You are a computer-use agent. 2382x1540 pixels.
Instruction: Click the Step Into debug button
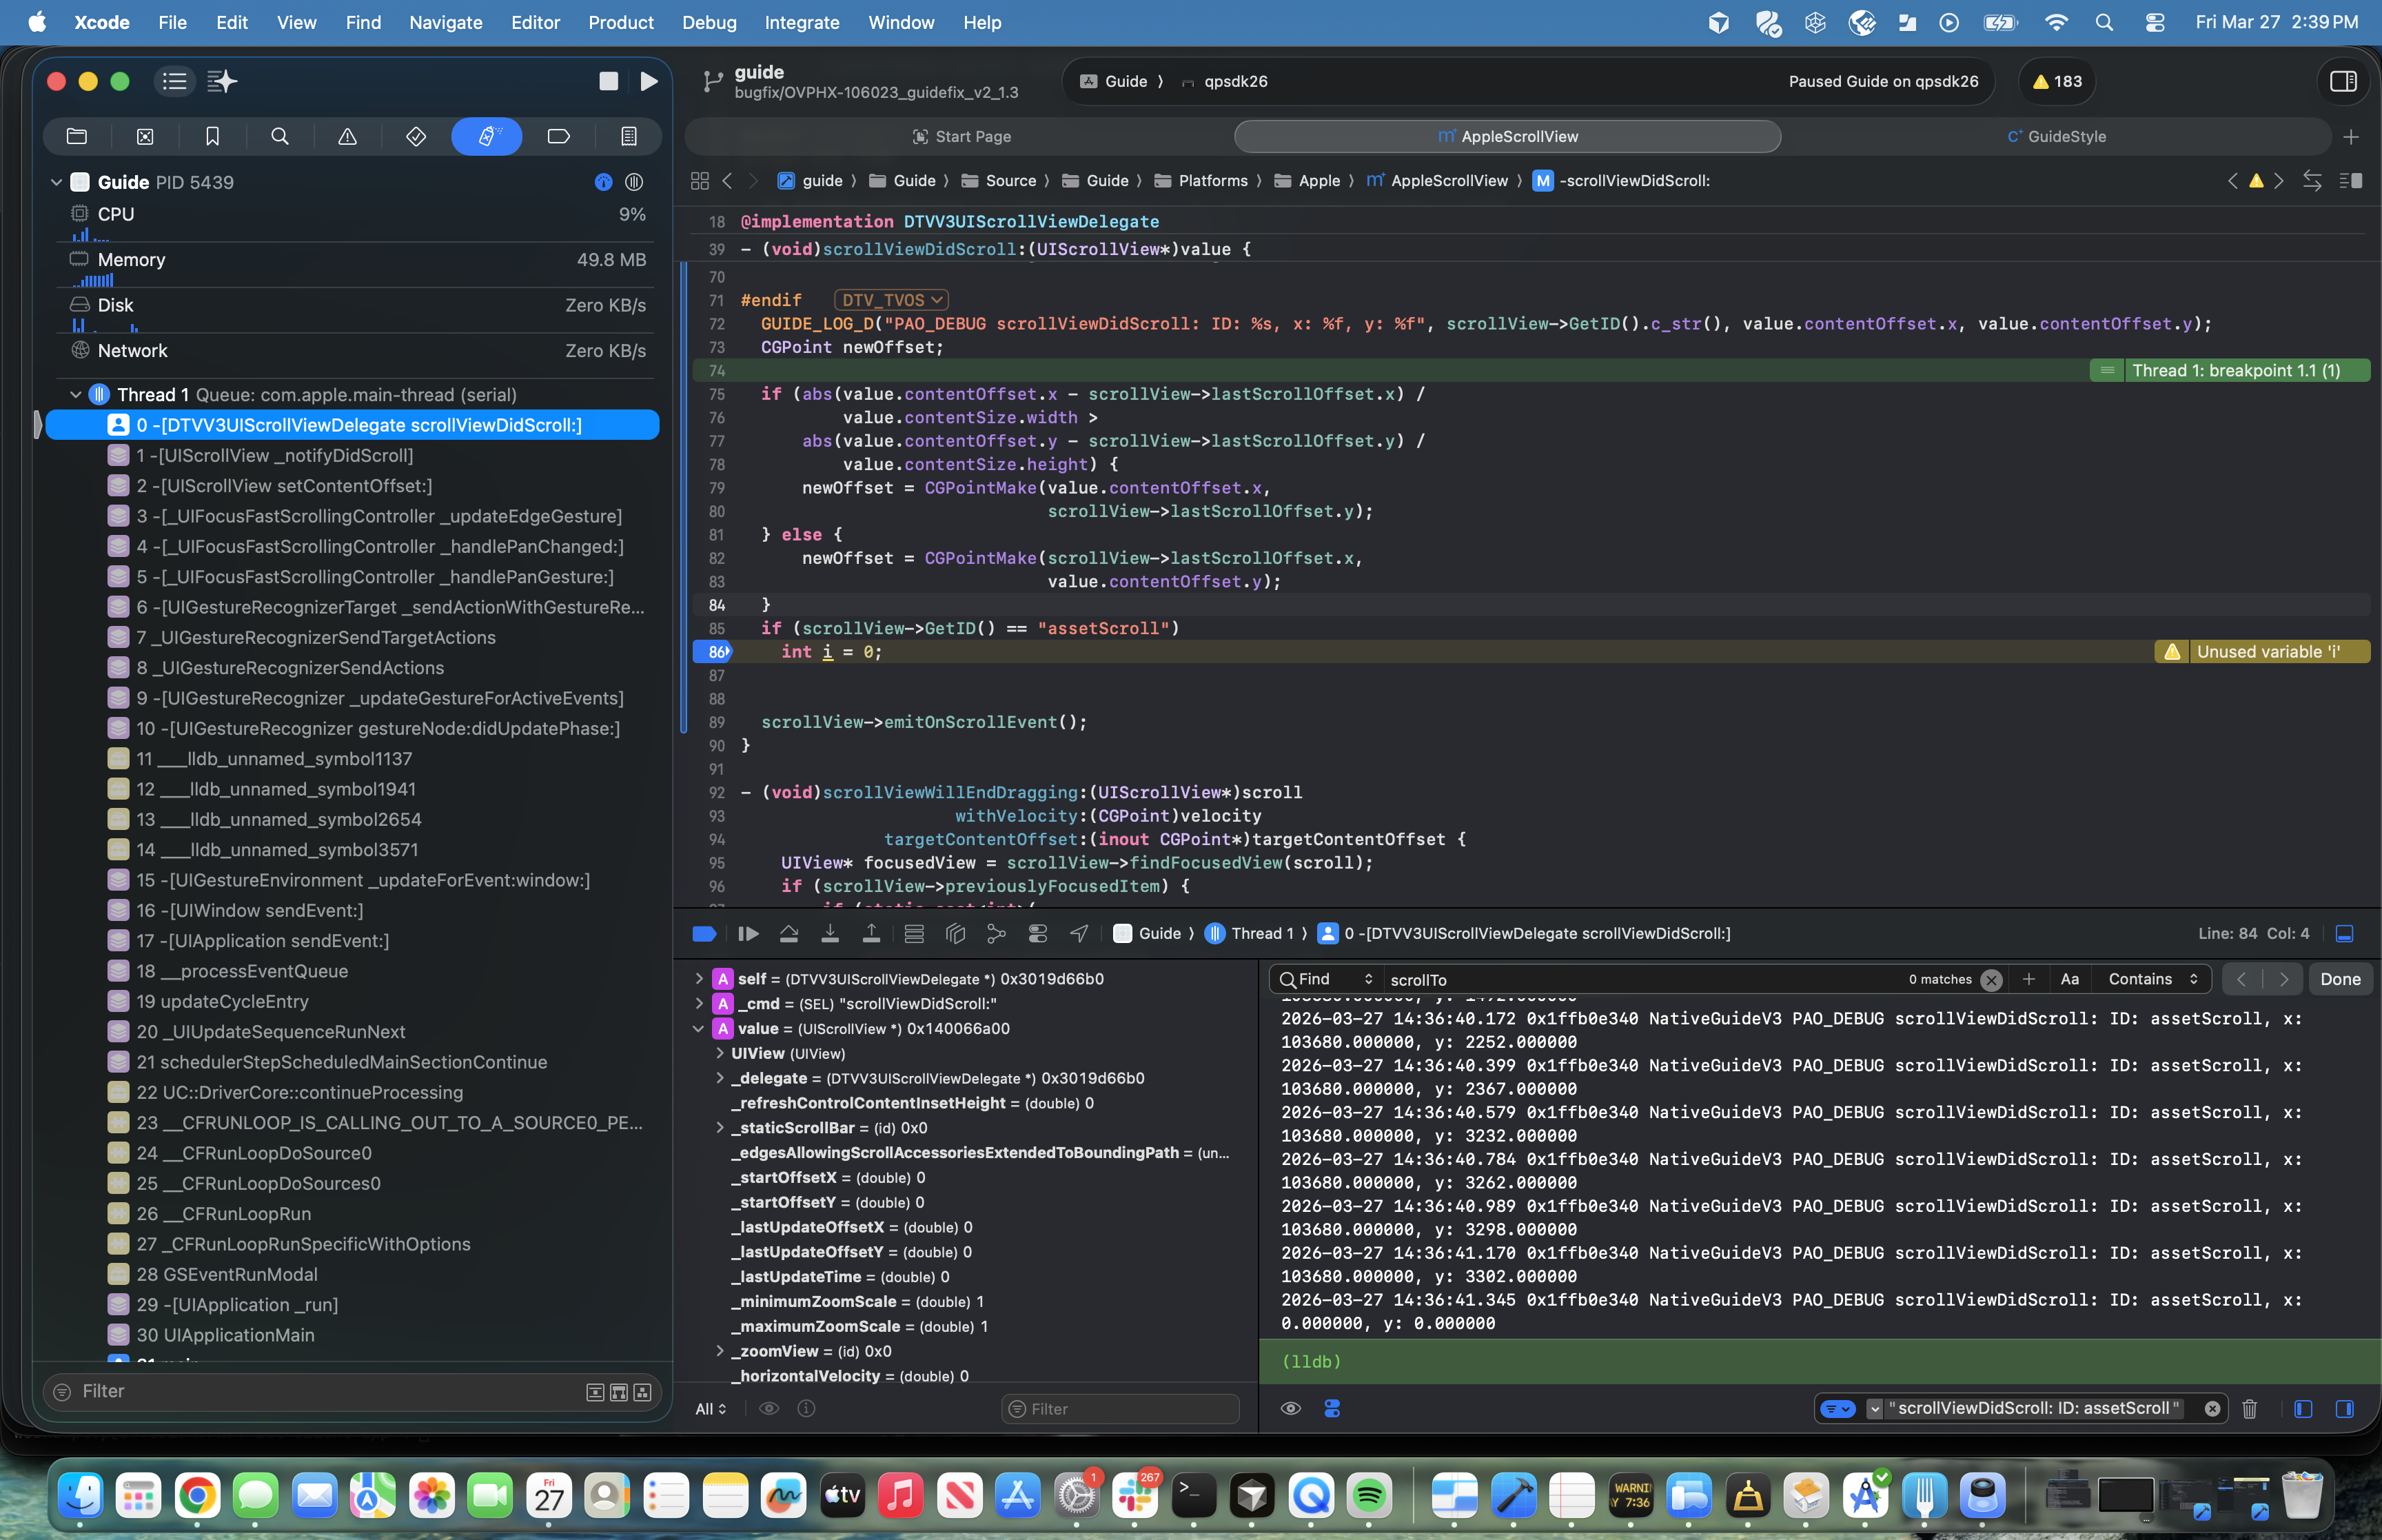click(x=830, y=933)
